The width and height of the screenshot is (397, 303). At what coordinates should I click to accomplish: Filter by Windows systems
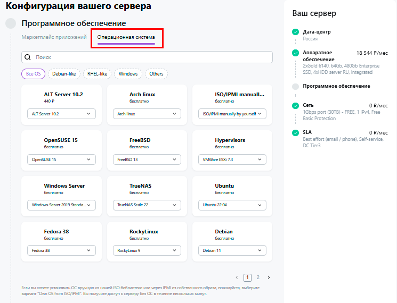(x=128, y=74)
